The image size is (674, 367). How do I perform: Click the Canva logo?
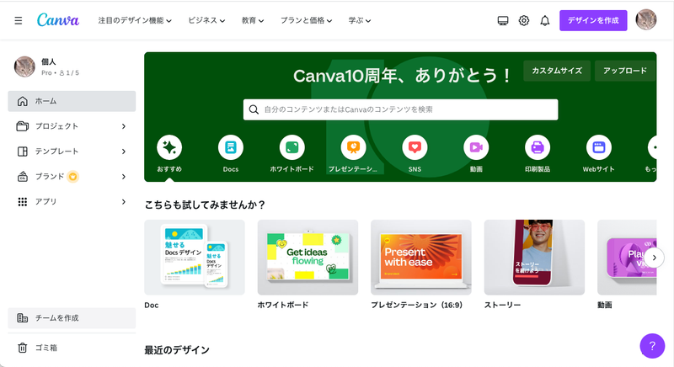[x=58, y=19]
